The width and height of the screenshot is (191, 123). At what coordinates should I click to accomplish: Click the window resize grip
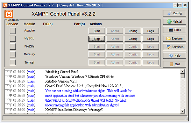(x=186, y=118)
